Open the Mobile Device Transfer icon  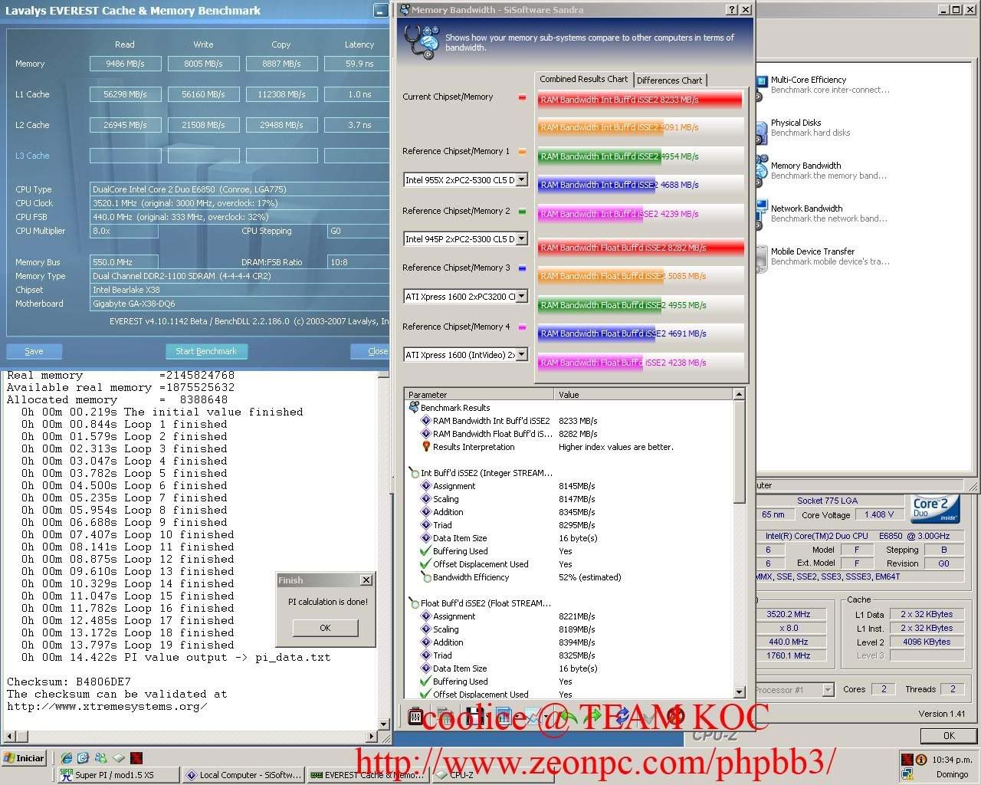click(x=761, y=258)
